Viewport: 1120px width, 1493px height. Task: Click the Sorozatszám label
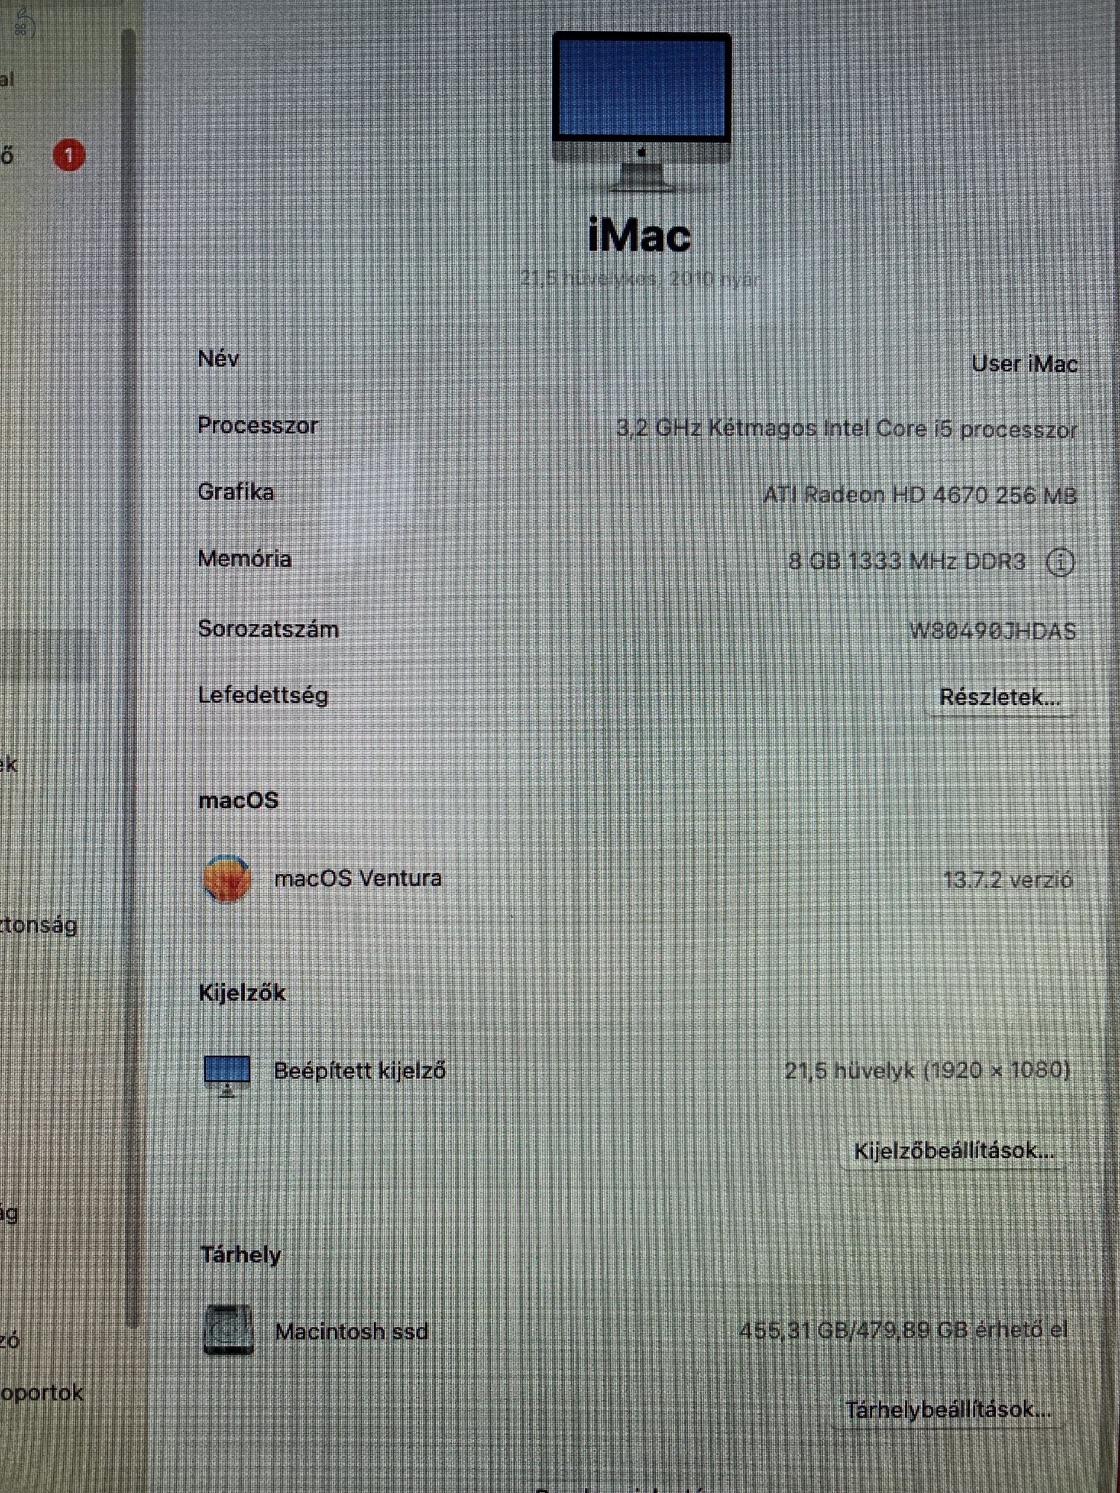click(x=269, y=629)
